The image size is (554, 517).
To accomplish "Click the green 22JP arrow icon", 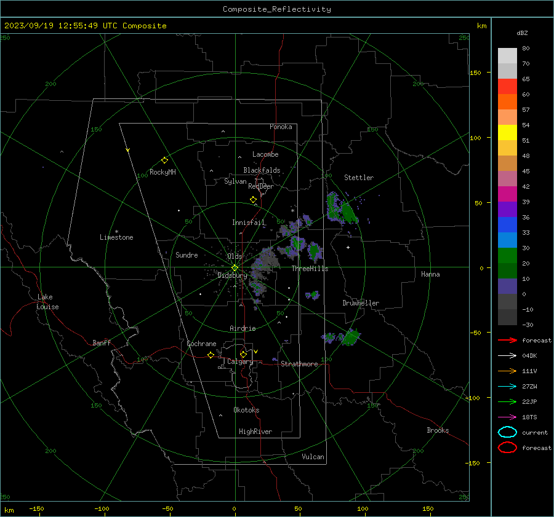I will point(507,401).
